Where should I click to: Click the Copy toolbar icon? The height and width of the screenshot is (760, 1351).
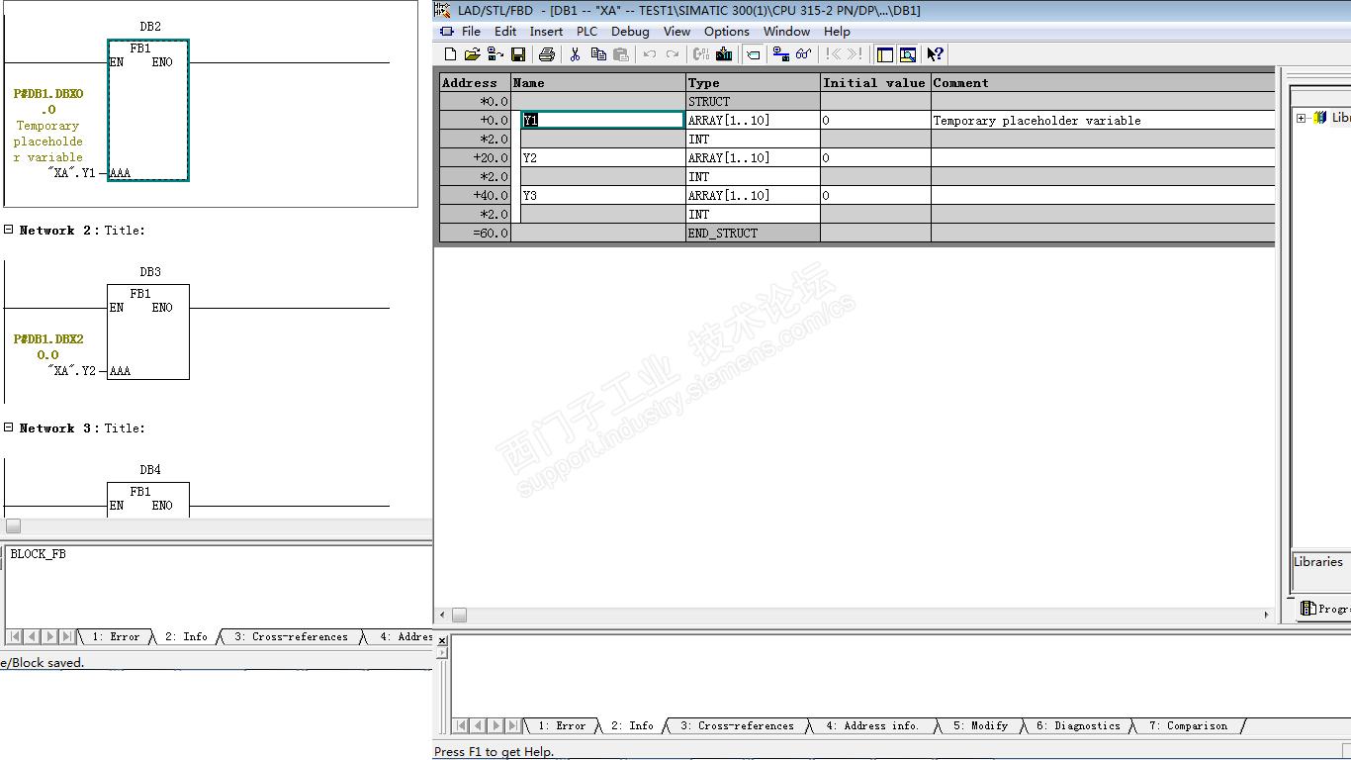pos(598,54)
